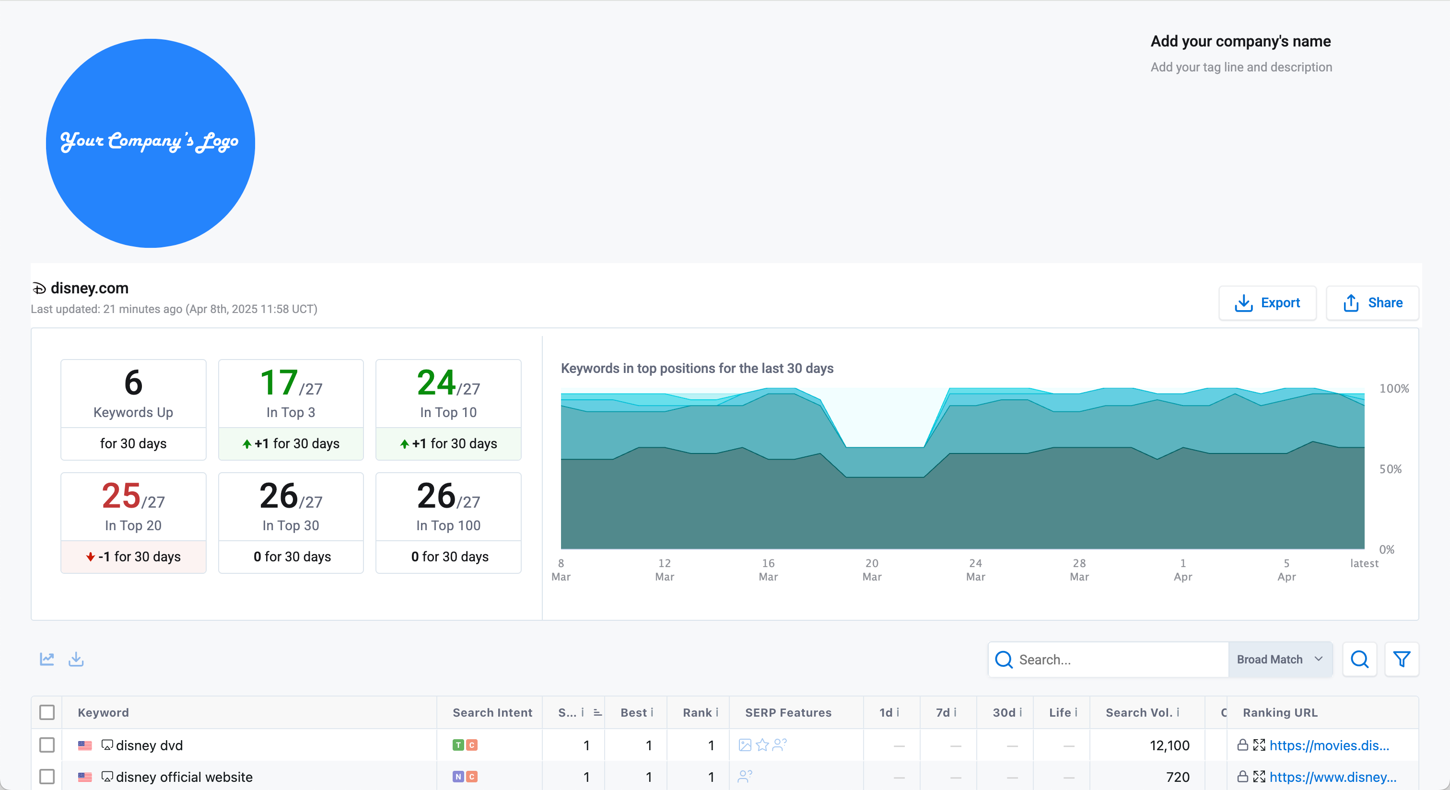This screenshot has width=1450, height=790.
Task: Click the Search Vol. column header
Action: click(1138, 712)
